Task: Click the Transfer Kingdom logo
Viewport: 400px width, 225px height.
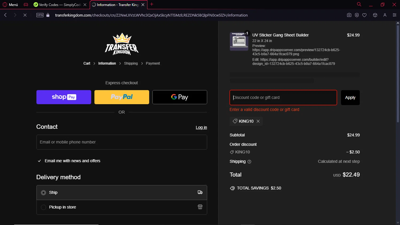Action: coord(122,44)
